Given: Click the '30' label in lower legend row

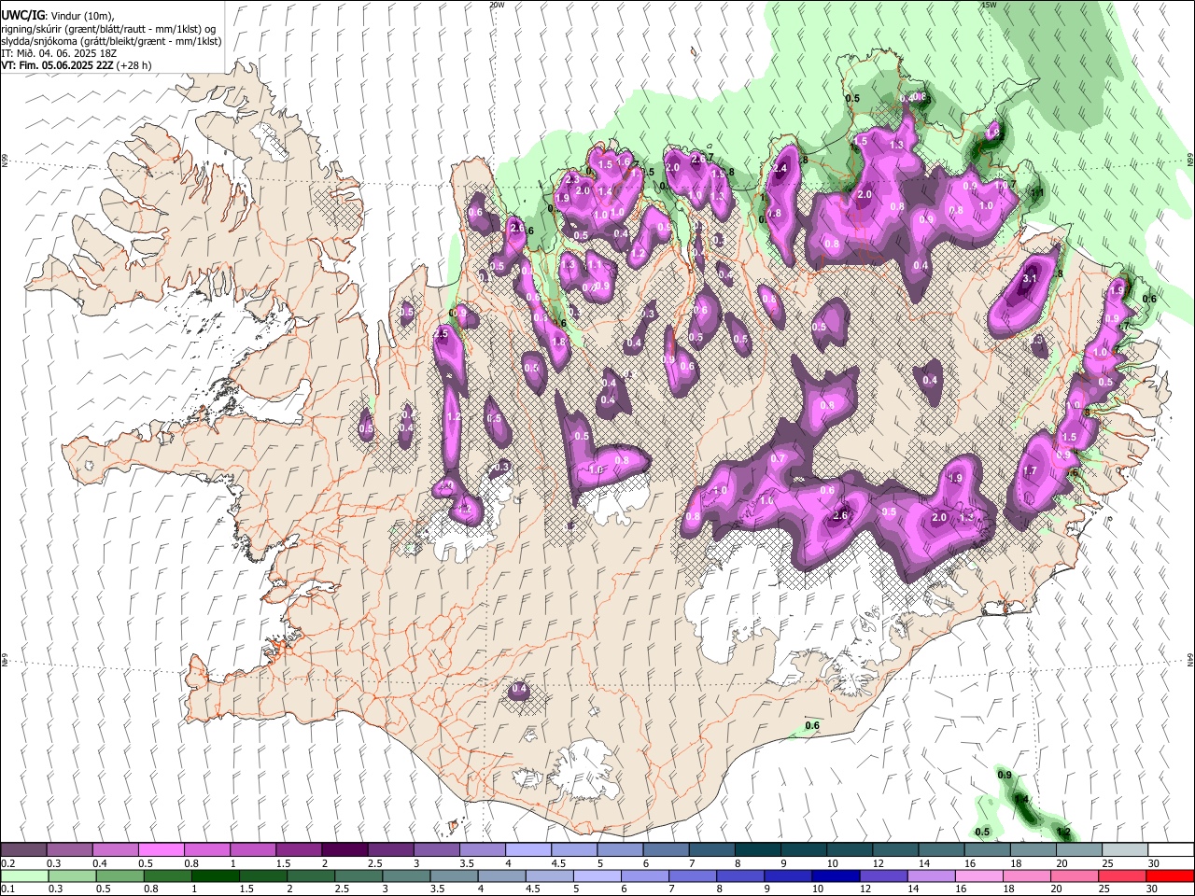Looking at the screenshot, I should [x=1153, y=889].
